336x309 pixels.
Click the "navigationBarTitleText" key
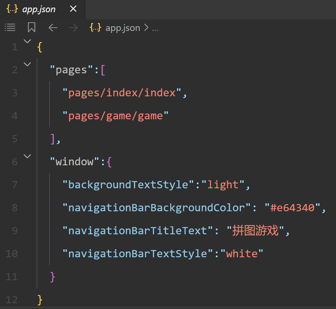137,231
